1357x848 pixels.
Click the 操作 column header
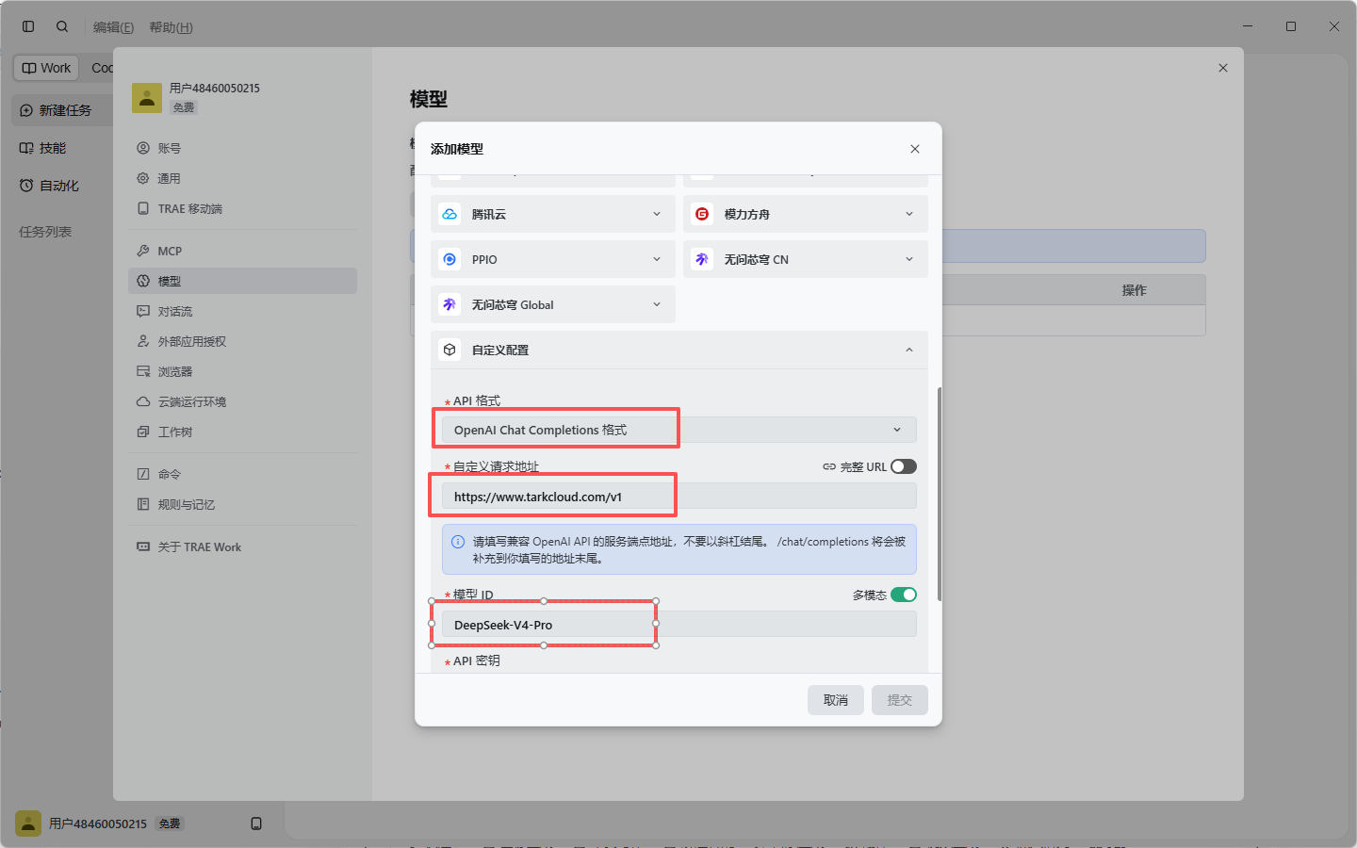[1134, 290]
